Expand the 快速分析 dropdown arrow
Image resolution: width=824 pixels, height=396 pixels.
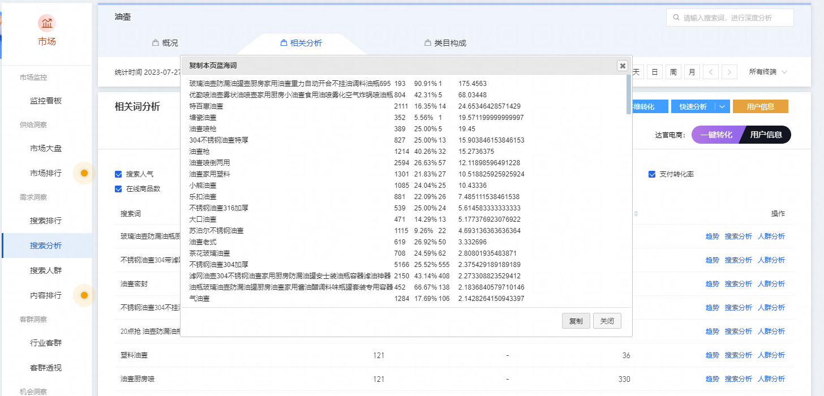pos(722,106)
